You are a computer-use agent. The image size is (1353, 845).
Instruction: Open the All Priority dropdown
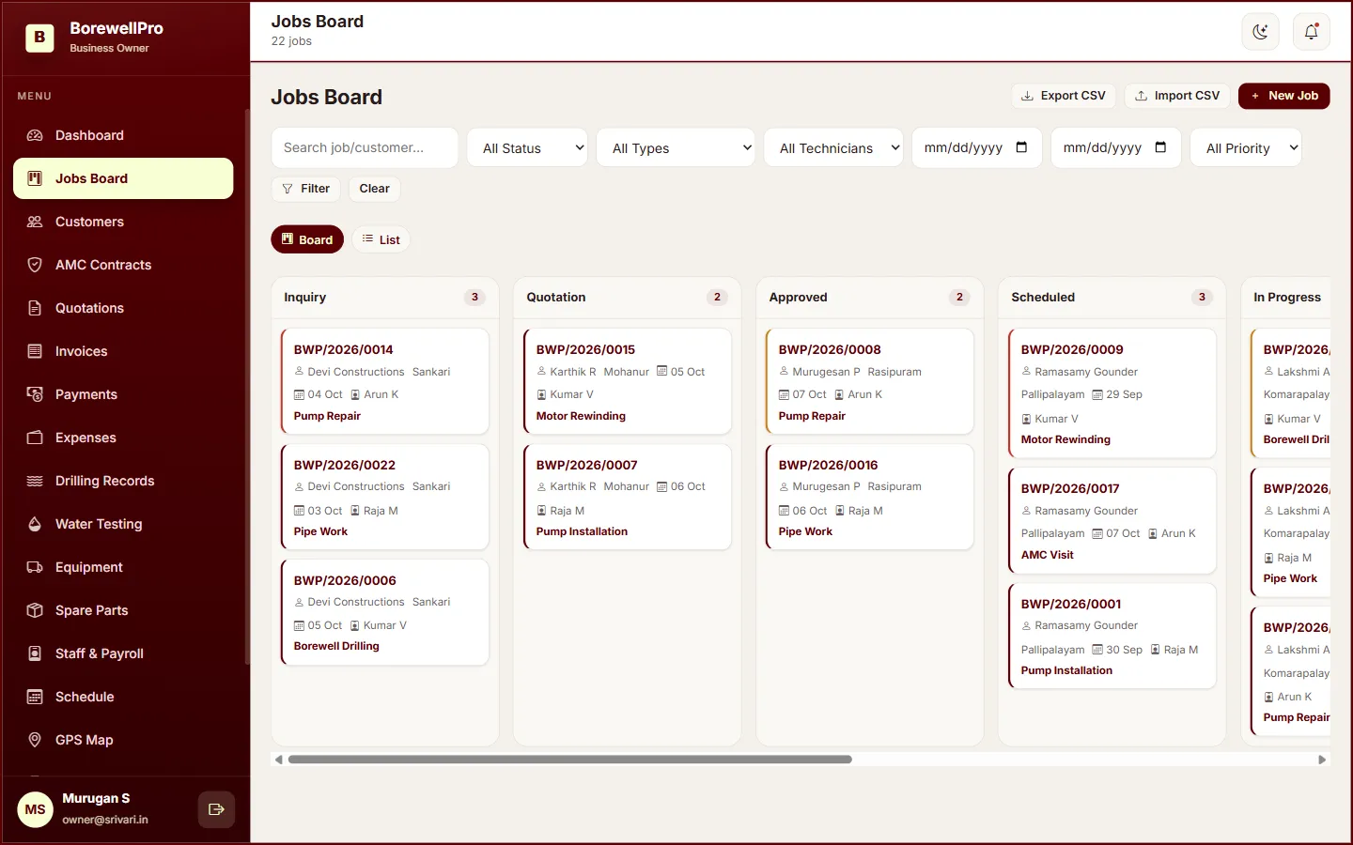(x=1246, y=147)
